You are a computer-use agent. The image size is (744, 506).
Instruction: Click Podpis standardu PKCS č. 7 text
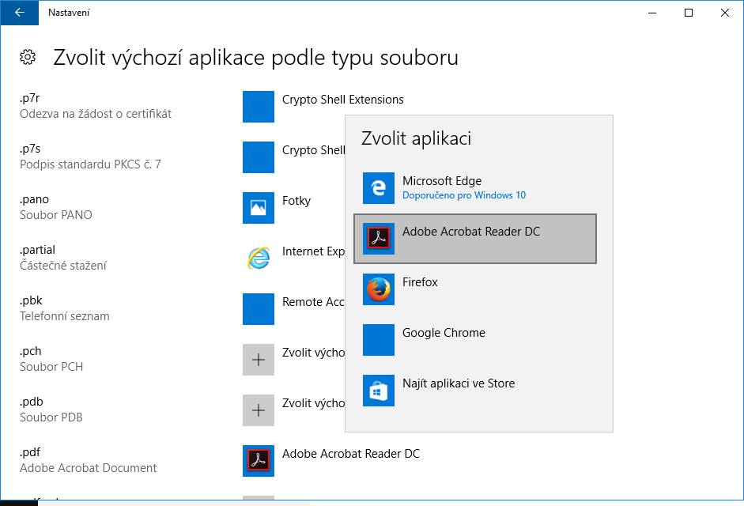click(90, 164)
